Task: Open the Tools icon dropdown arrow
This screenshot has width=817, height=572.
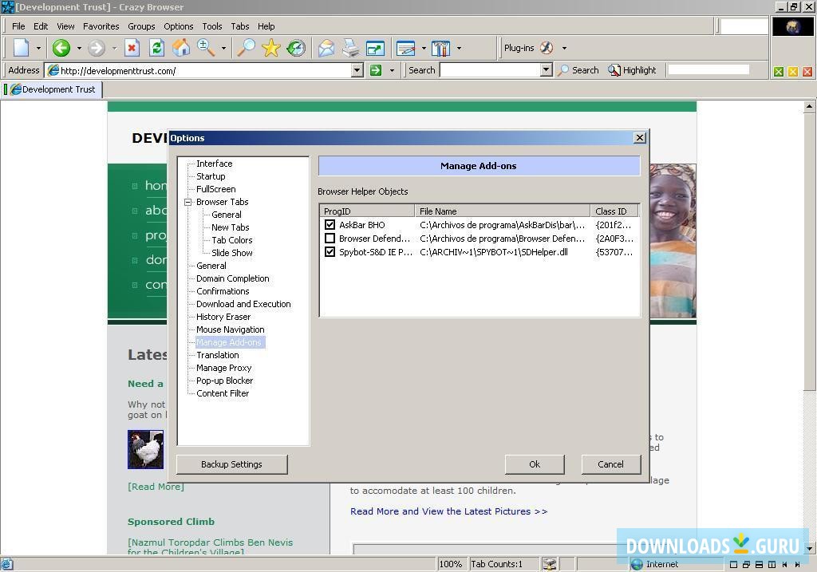Action: (459, 48)
